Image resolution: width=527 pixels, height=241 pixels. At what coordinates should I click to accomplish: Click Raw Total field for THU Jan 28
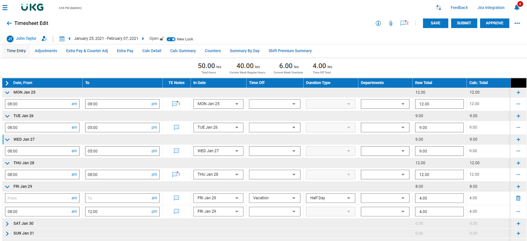(439, 174)
